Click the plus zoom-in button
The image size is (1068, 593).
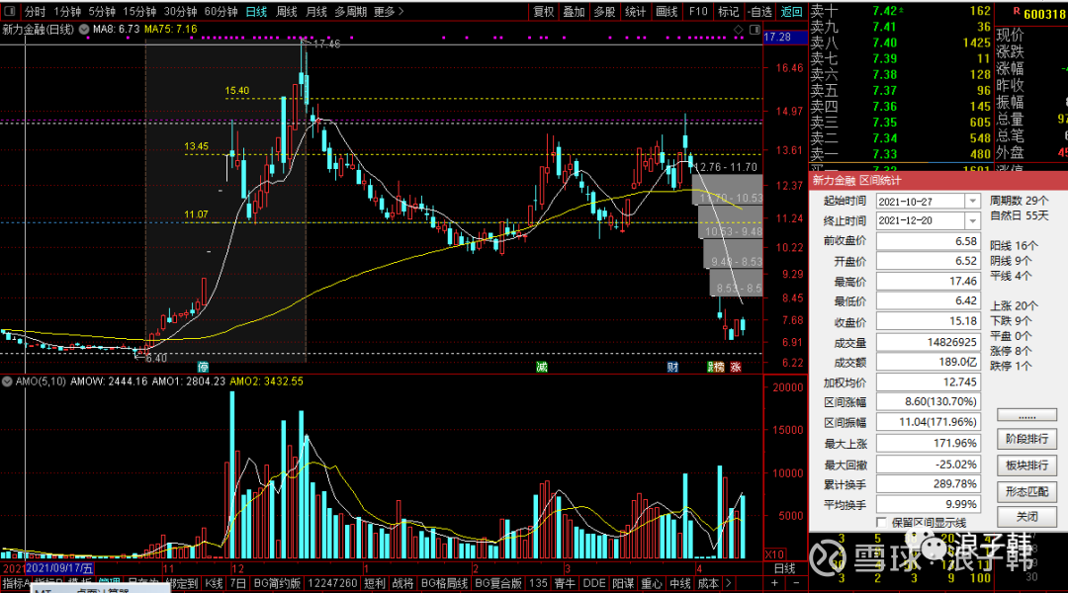point(774,583)
